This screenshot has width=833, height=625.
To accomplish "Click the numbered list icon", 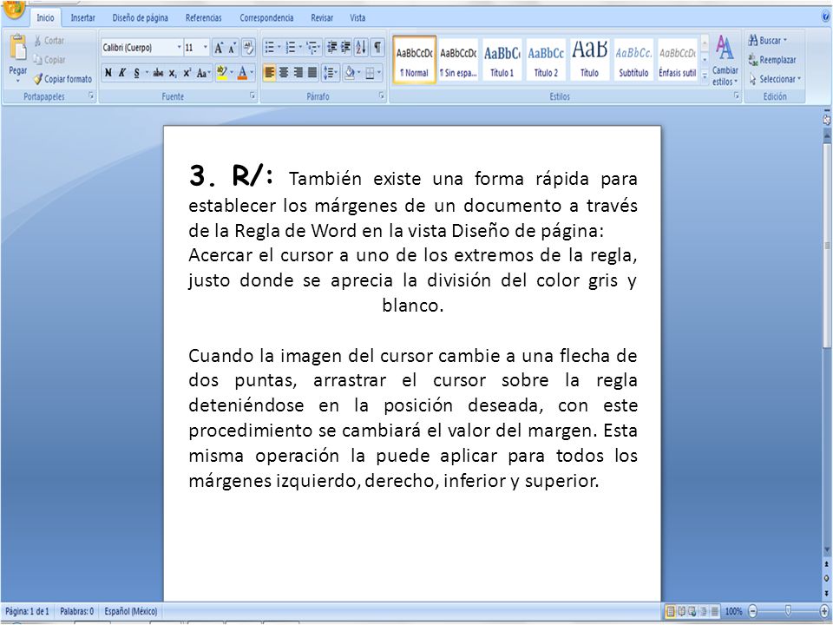I will [291, 48].
